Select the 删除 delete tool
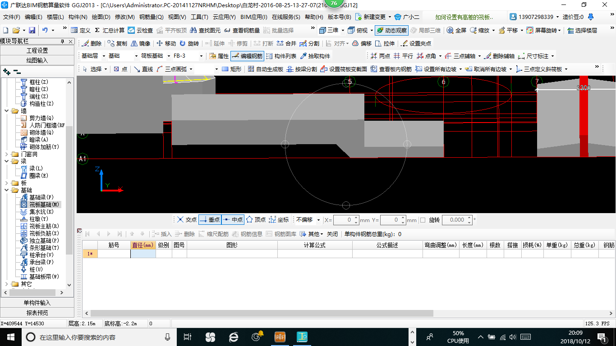This screenshot has width=616, height=346. tap(92, 44)
